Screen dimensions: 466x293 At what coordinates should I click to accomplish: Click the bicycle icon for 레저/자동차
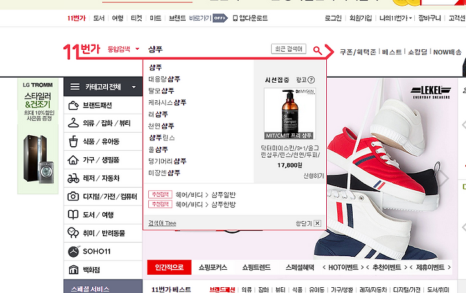point(73,179)
